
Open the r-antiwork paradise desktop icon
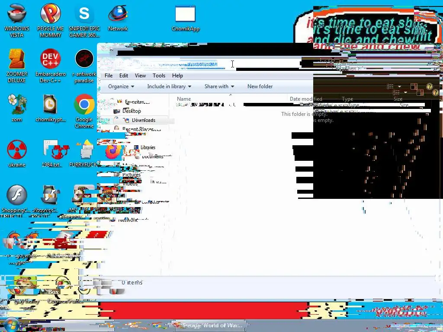click(x=84, y=66)
